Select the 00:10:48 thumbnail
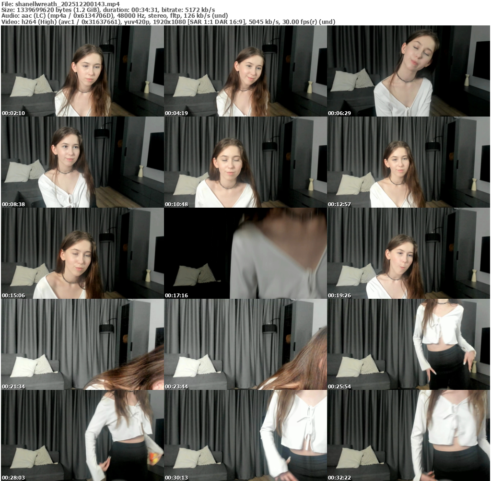This screenshot has width=491, height=481. (x=245, y=162)
